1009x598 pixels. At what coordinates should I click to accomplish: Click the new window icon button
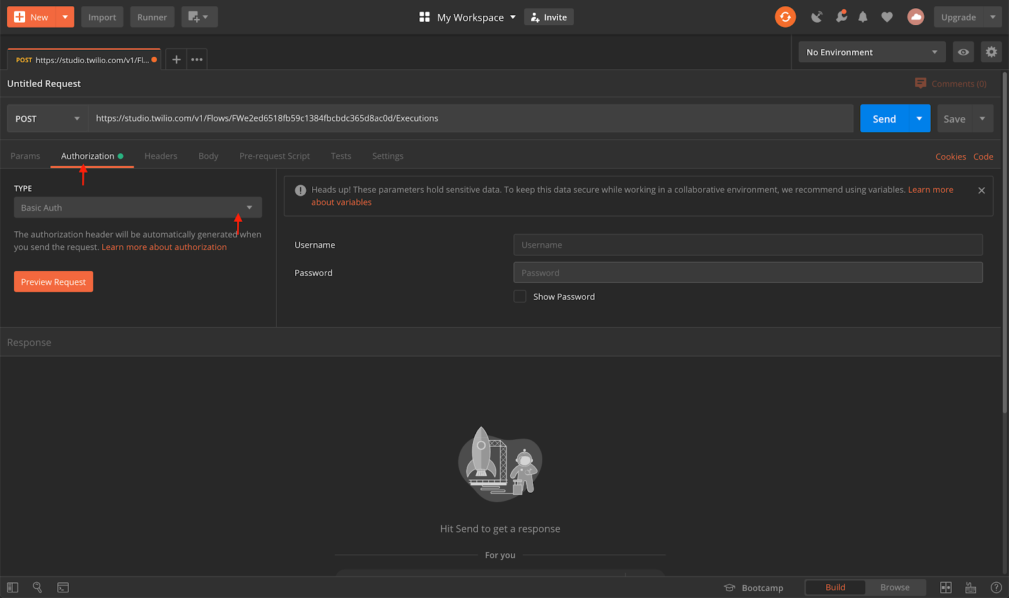pos(199,17)
